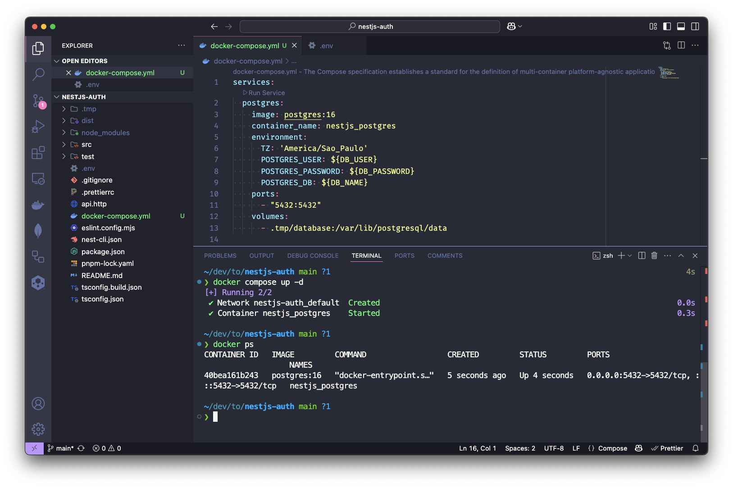Open the Run and Debug view

[x=38, y=127]
